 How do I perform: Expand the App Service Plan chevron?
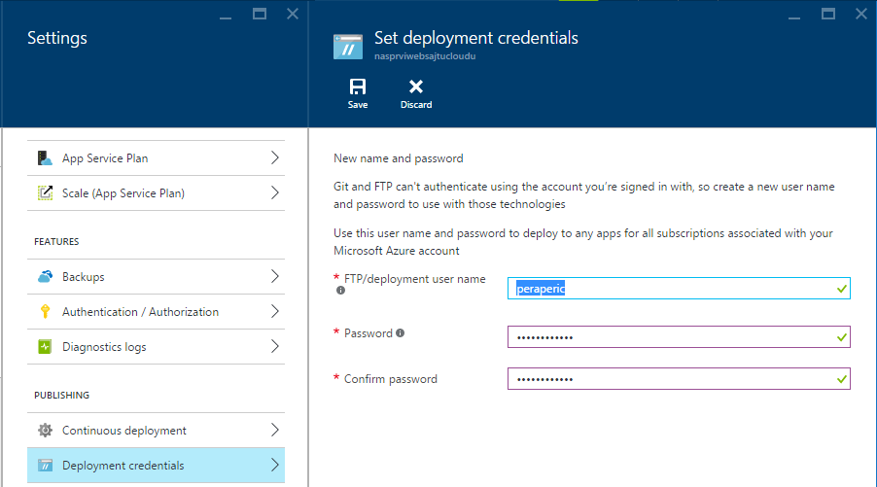point(274,158)
